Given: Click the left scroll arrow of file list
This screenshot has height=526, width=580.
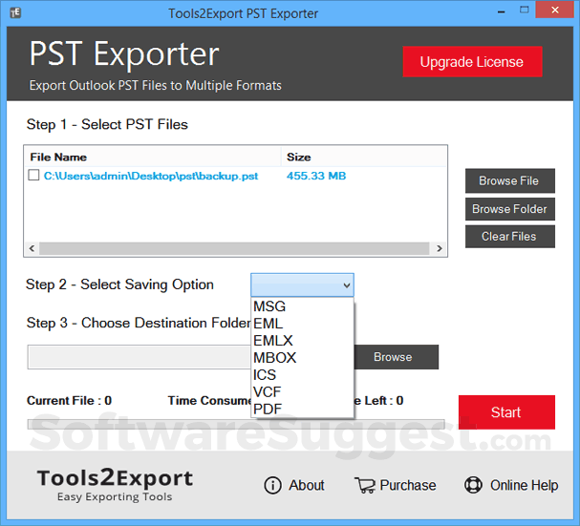Looking at the screenshot, I should (32, 248).
